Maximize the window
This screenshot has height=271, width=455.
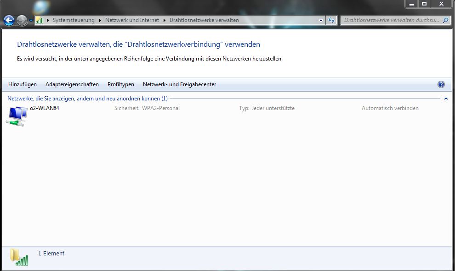click(424, 4)
